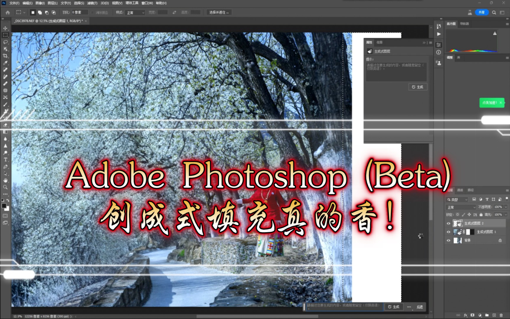Click the delete layer trash icon

(501, 315)
